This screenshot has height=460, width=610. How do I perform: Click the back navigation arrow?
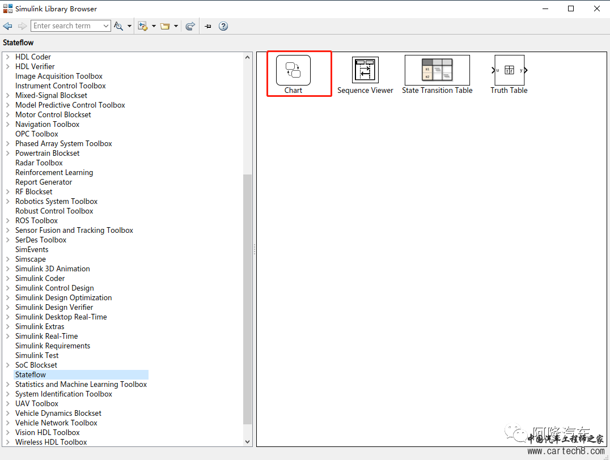point(7,26)
